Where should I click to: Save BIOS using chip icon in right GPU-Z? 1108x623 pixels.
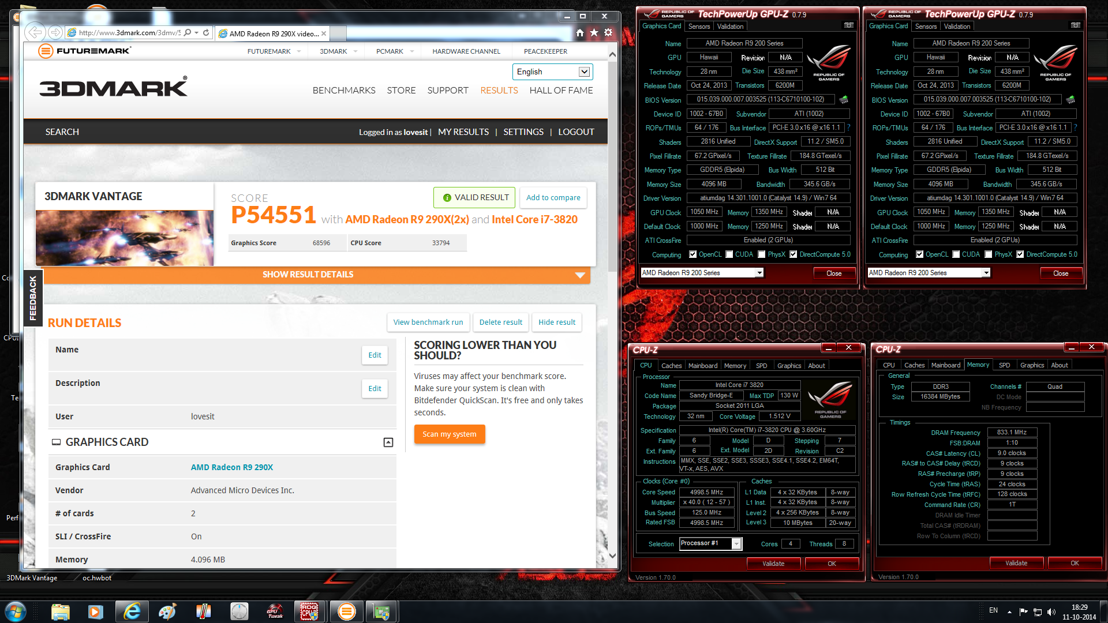1070,100
